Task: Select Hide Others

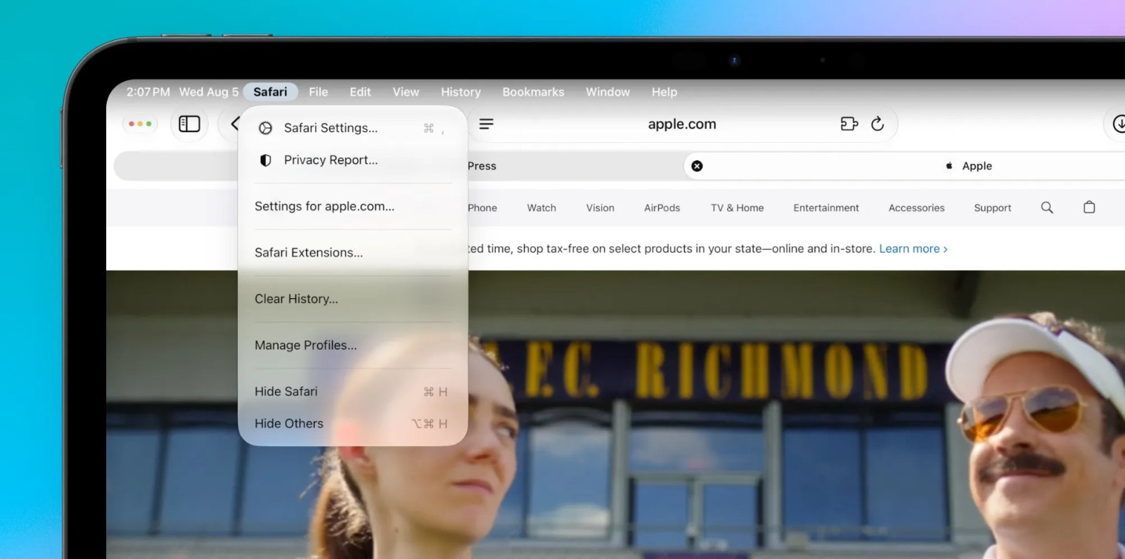Action: 353,423
